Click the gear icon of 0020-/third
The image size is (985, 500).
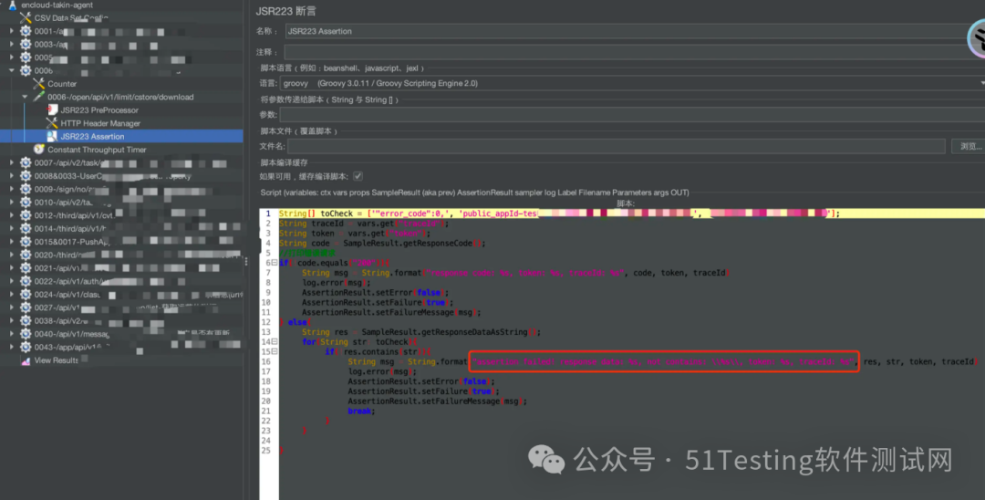[x=26, y=255]
